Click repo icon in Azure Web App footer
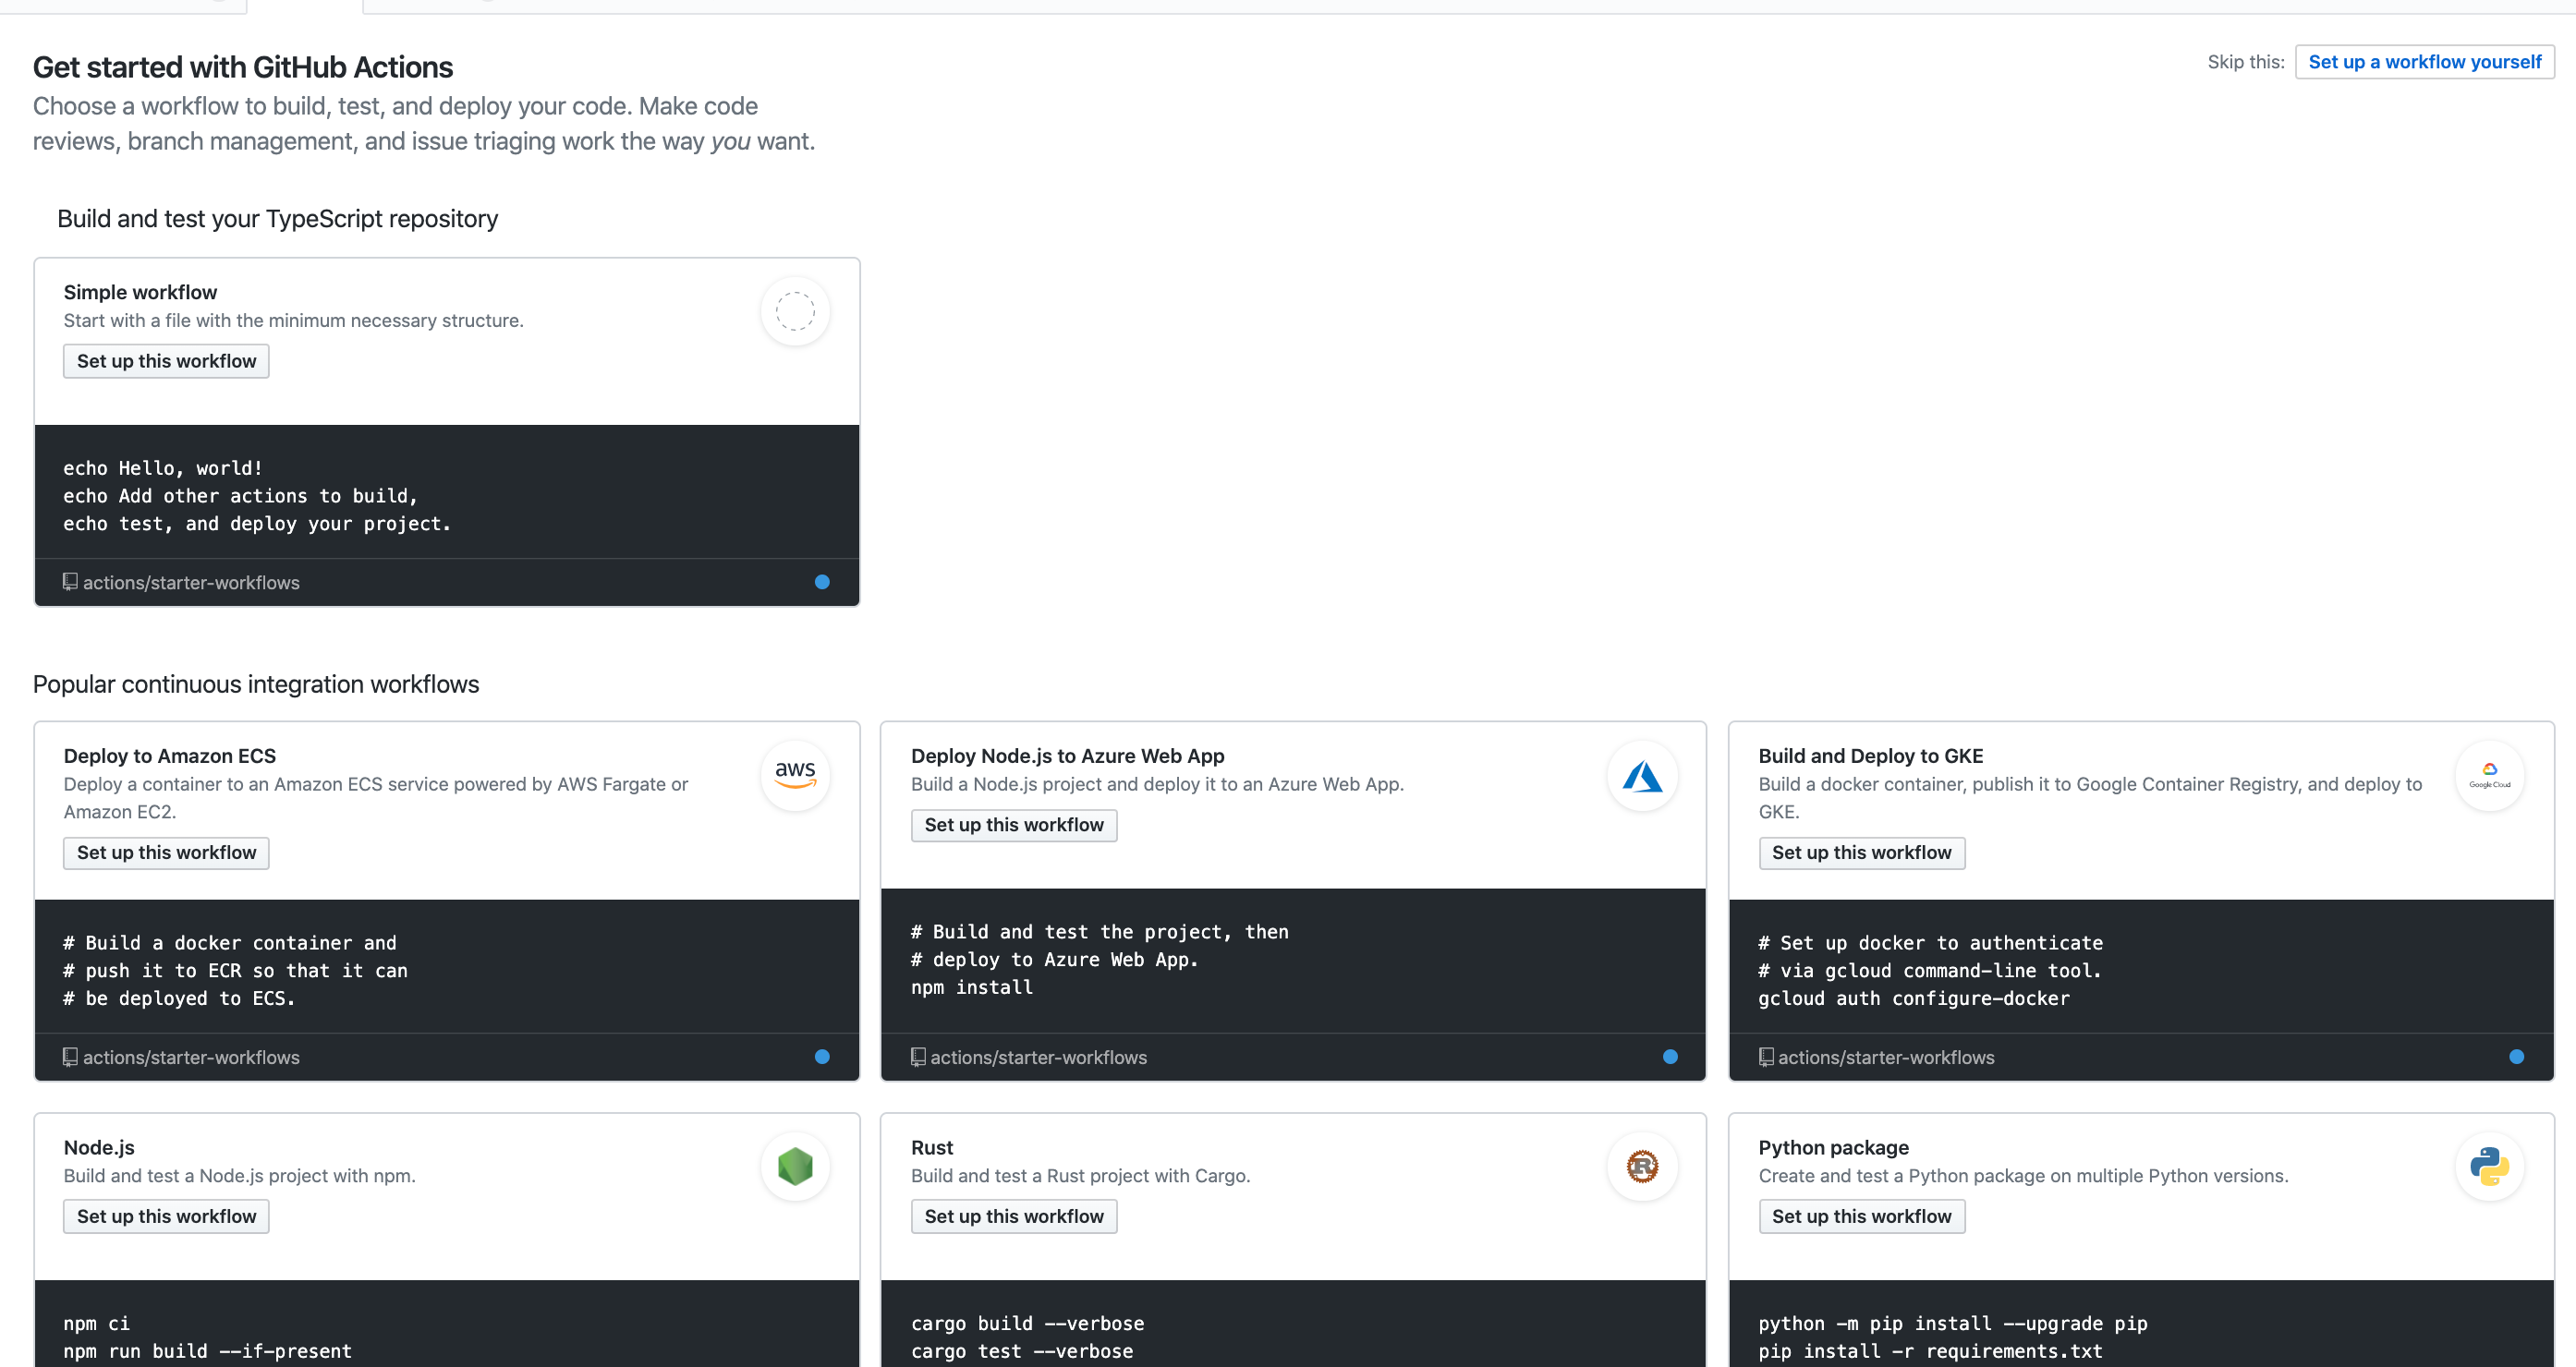Viewport: 2576px width, 1367px height. 918,1057
